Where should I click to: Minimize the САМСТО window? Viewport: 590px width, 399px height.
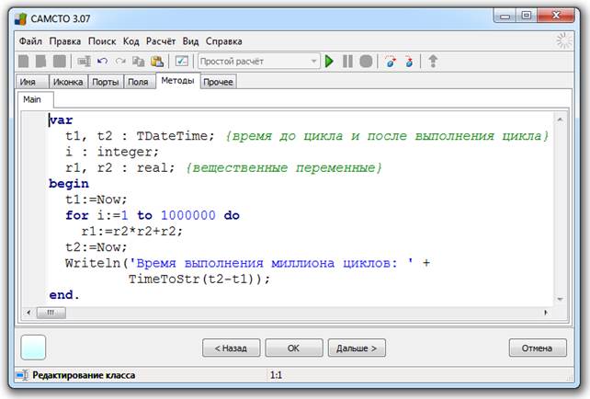(505, 16)
